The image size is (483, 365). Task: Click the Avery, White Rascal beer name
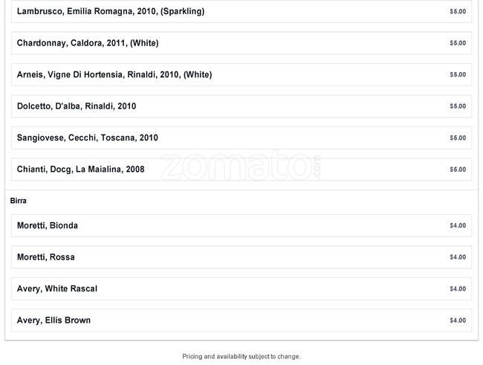(57, 289)
